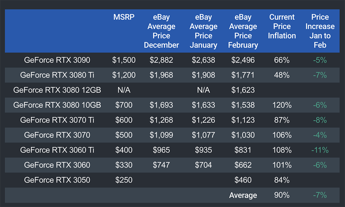345x207 pixels.
Task: Click the $1,623 February price cell
Action: 243,90
